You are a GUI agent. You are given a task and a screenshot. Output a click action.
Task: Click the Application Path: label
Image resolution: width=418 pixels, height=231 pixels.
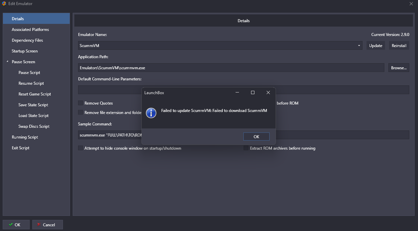click(x=93, y=57)
